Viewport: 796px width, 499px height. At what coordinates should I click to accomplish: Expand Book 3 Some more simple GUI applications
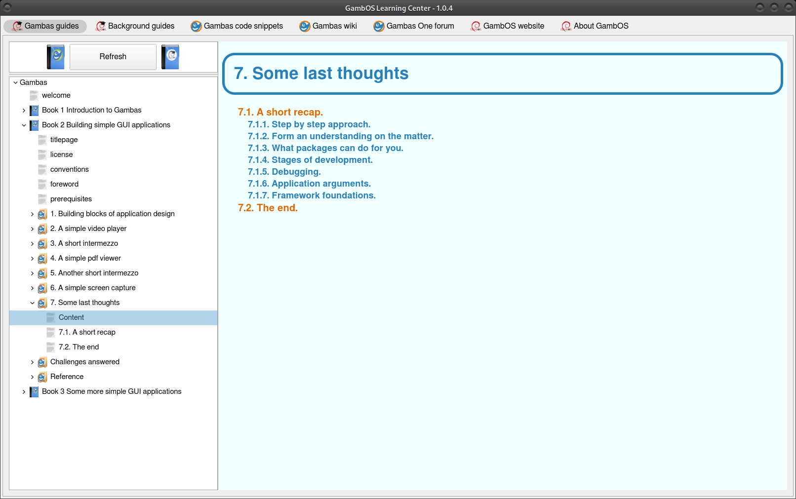[x=24, y=392]
